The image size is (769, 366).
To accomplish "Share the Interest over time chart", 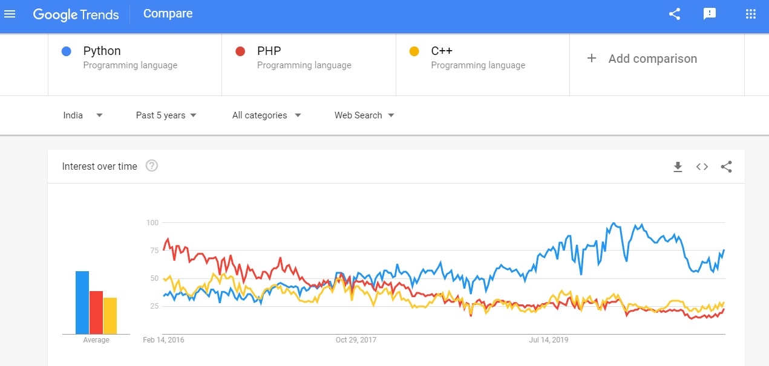I will (727, 167).
